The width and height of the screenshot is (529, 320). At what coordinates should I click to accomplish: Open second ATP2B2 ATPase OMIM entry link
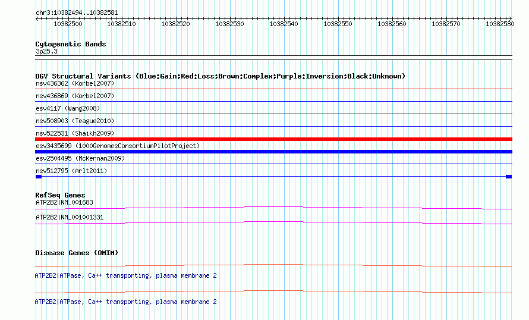125,302
